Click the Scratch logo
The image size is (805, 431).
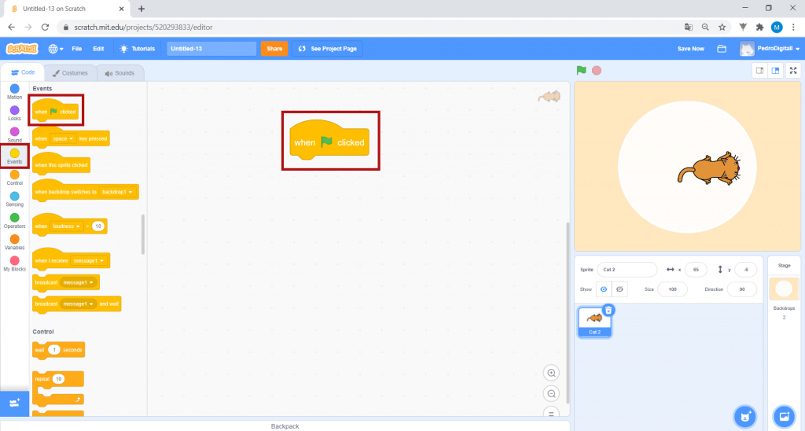pyautogui.click(x=21, y=49)
